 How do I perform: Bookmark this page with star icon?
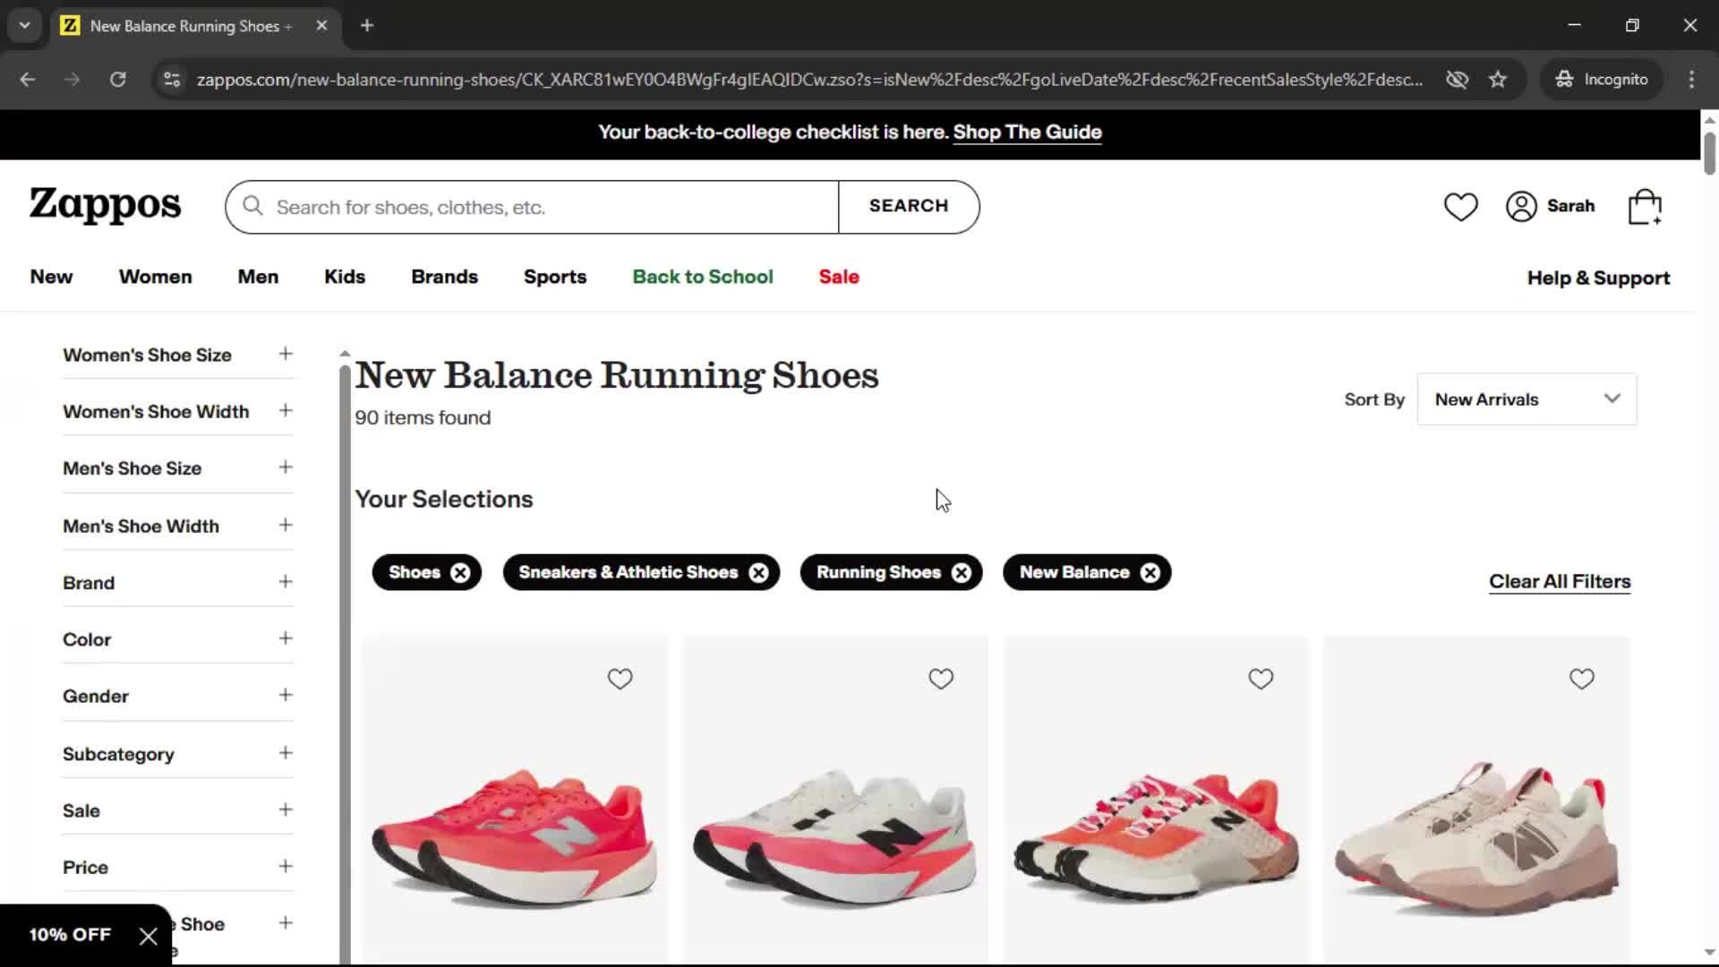pos(1498,80)
